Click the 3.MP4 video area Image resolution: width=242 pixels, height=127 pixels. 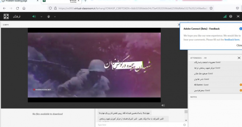tap(94, 65)
